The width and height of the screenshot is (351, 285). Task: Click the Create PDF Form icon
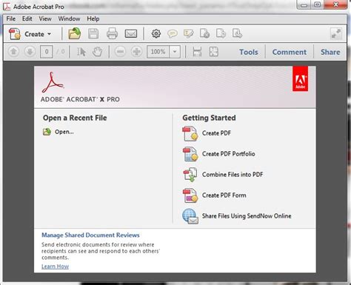190,195
